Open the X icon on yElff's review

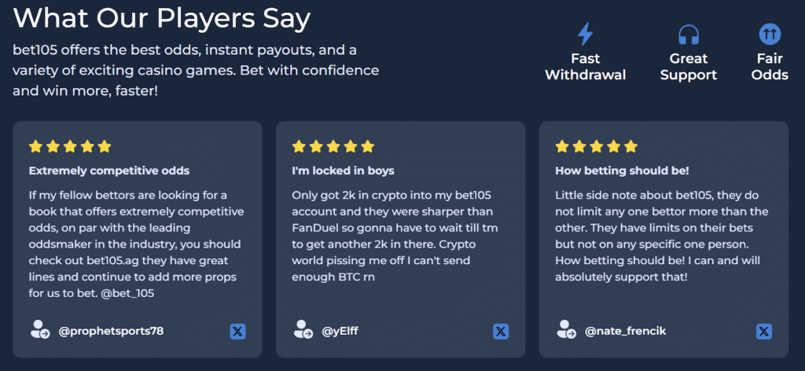[x=501, y=331]
